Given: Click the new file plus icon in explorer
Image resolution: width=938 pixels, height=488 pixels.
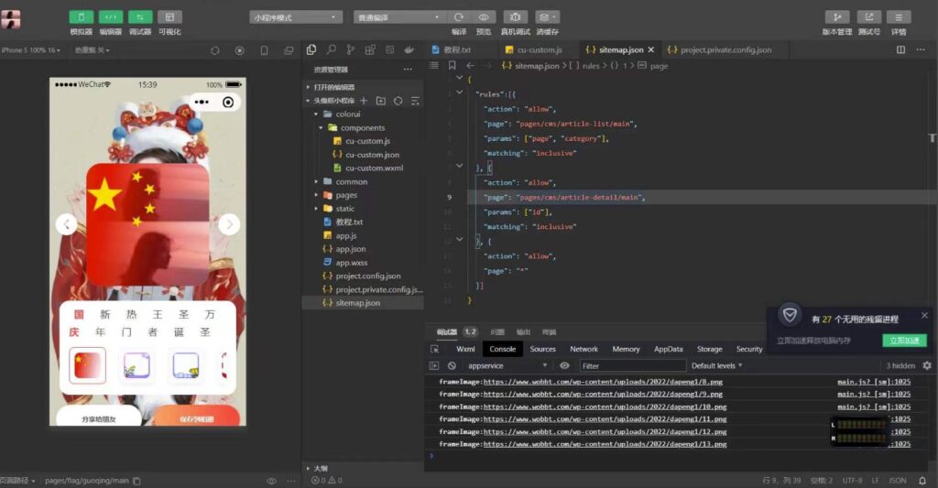Looking at the screenshot, I should click(364, 101).
